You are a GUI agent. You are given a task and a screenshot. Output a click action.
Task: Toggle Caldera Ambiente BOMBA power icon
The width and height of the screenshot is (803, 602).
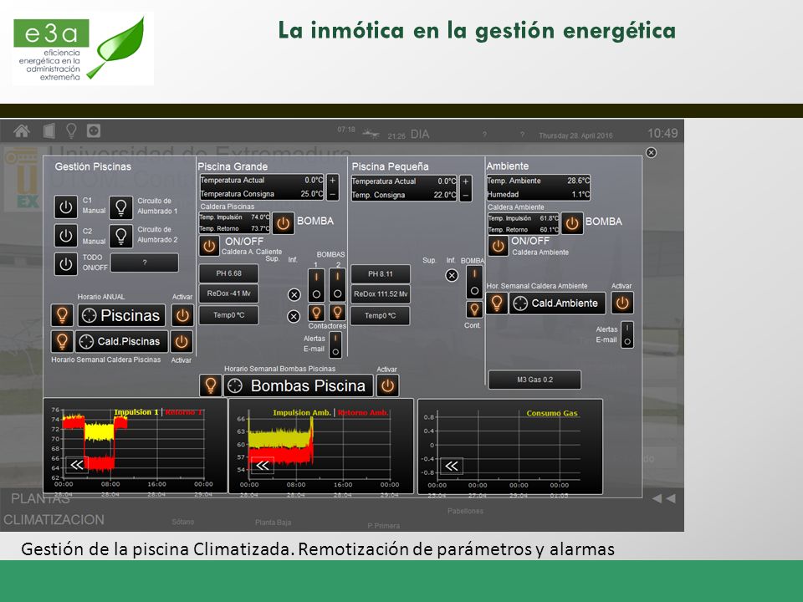[572, 224]
